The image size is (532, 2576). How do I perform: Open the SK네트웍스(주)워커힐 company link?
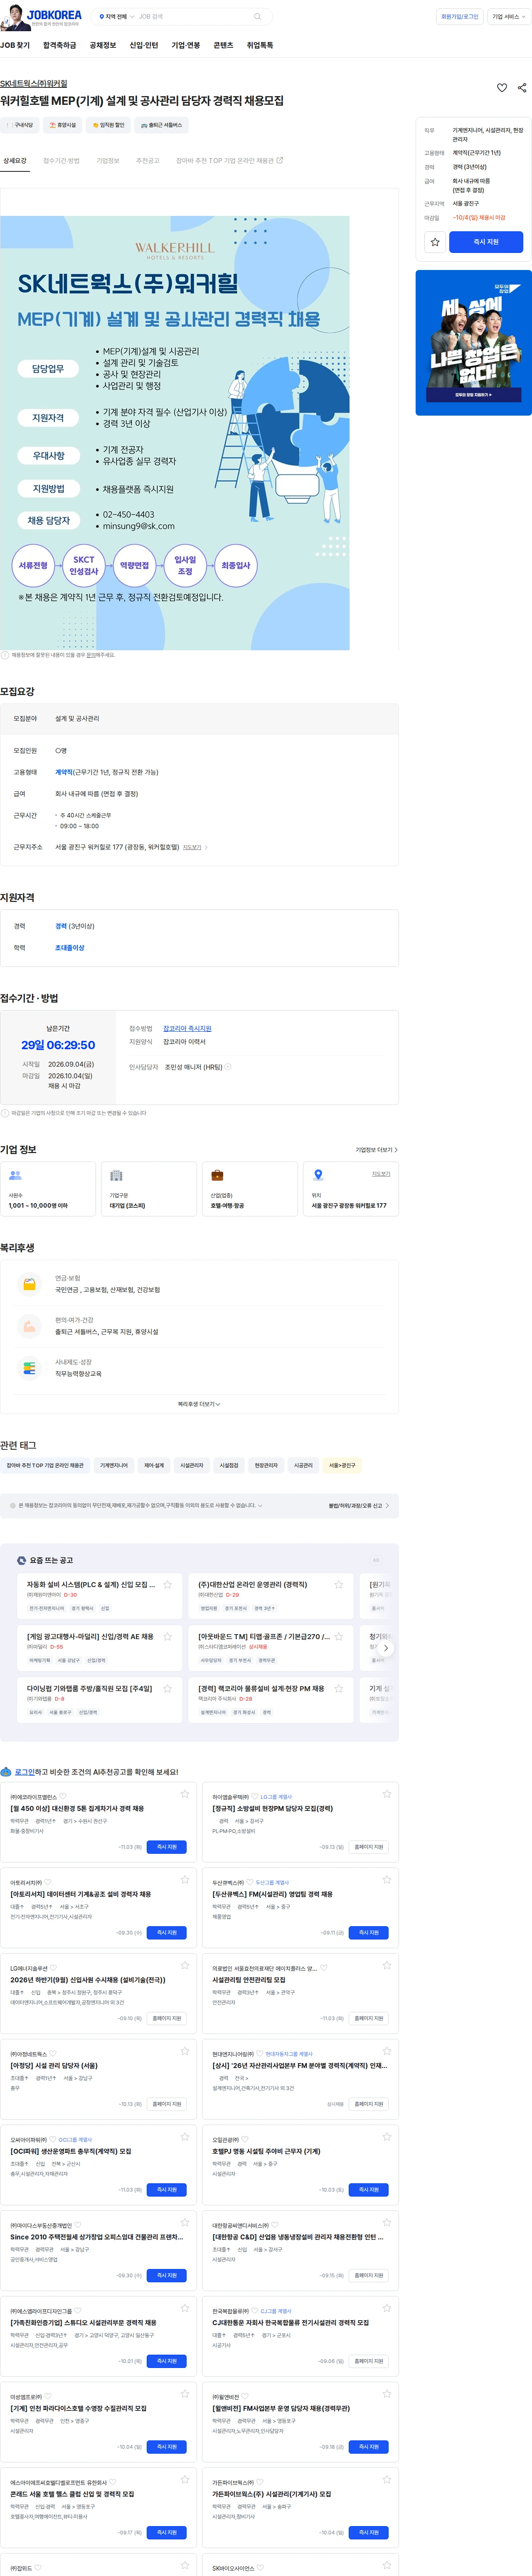coord(34,84)
